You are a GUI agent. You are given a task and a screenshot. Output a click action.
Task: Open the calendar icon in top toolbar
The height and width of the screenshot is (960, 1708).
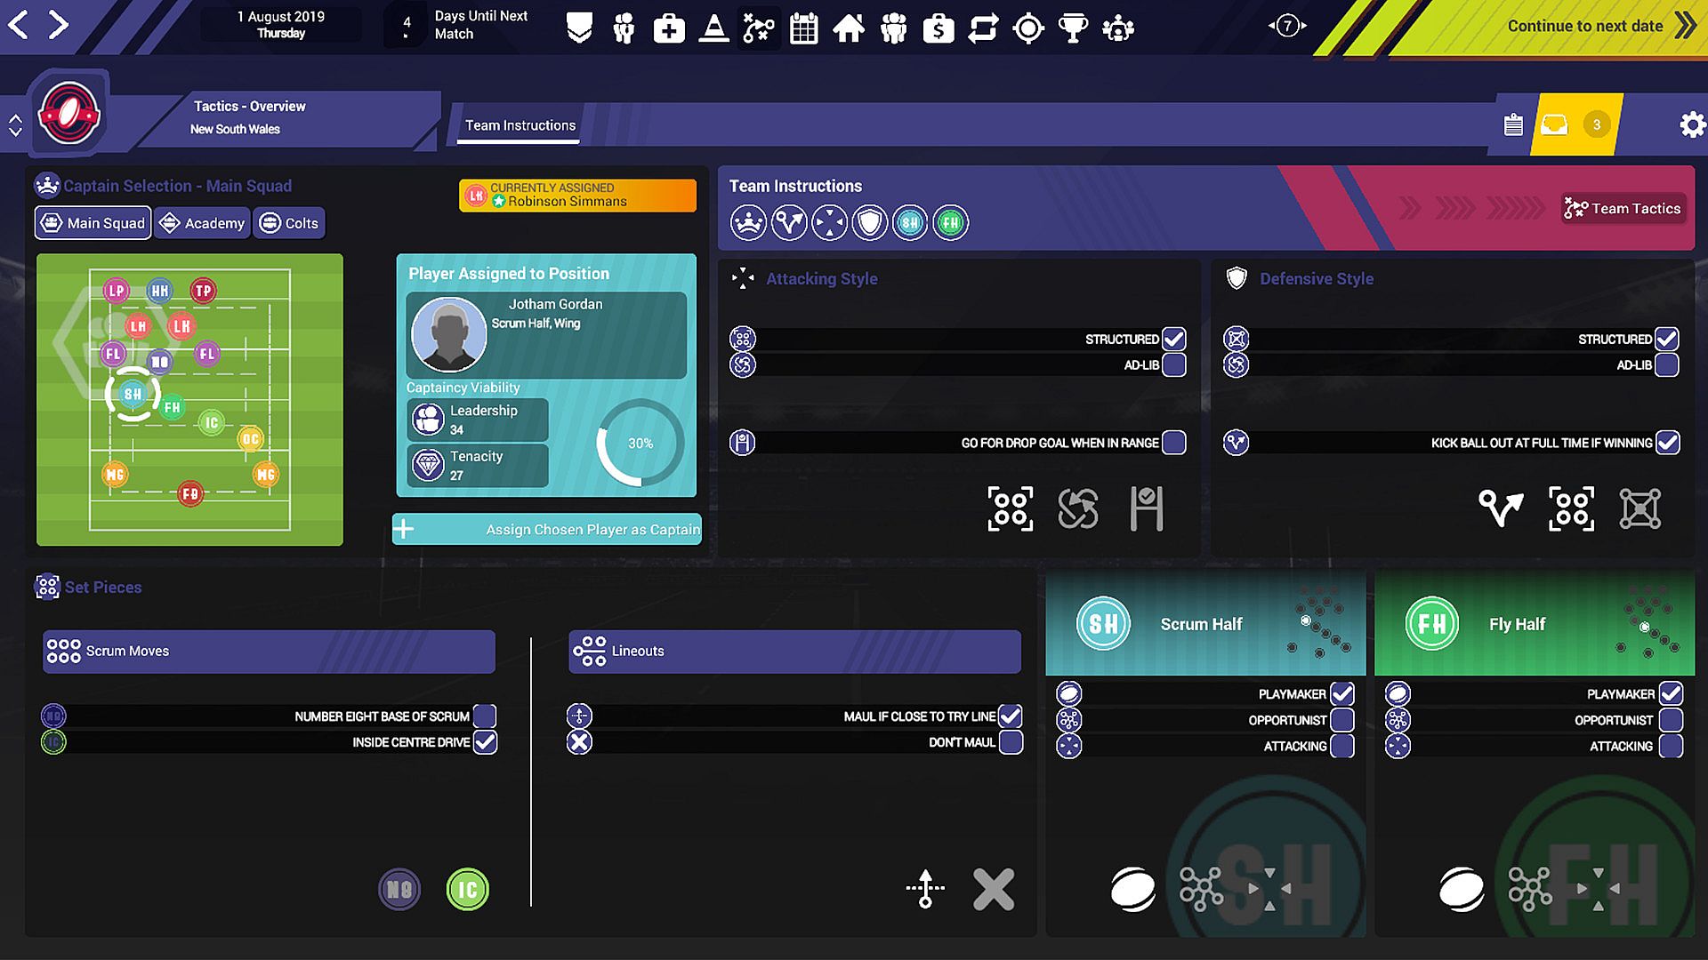point(803,28)
